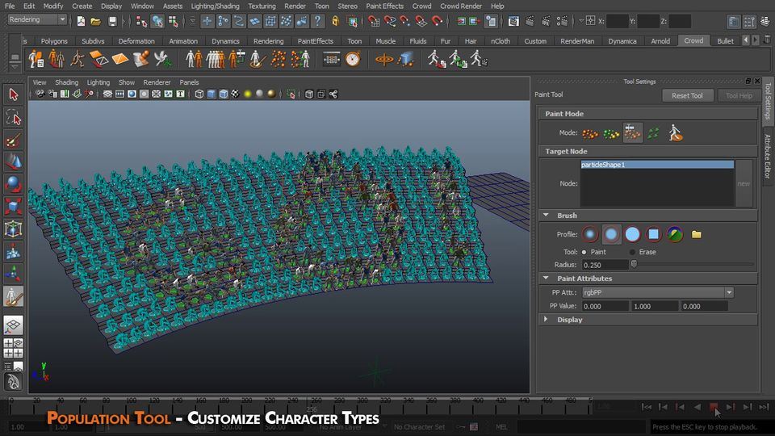
Task: Click the stopwatch icon on the Crowd shelf
Action: point(353,59)
